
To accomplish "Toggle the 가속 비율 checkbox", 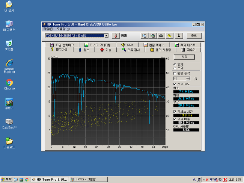I will click(175, 119).
